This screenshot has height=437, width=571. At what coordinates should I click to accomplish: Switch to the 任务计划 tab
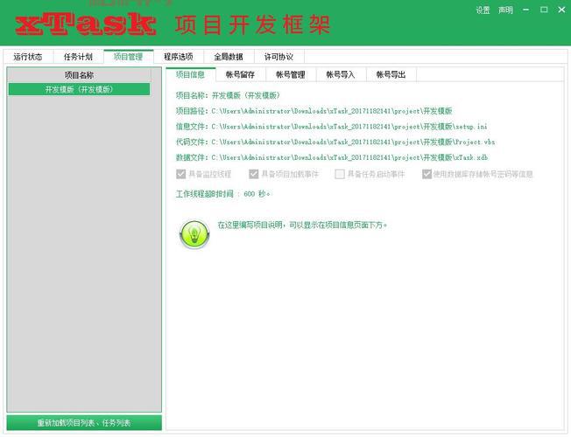coord(78,57)
